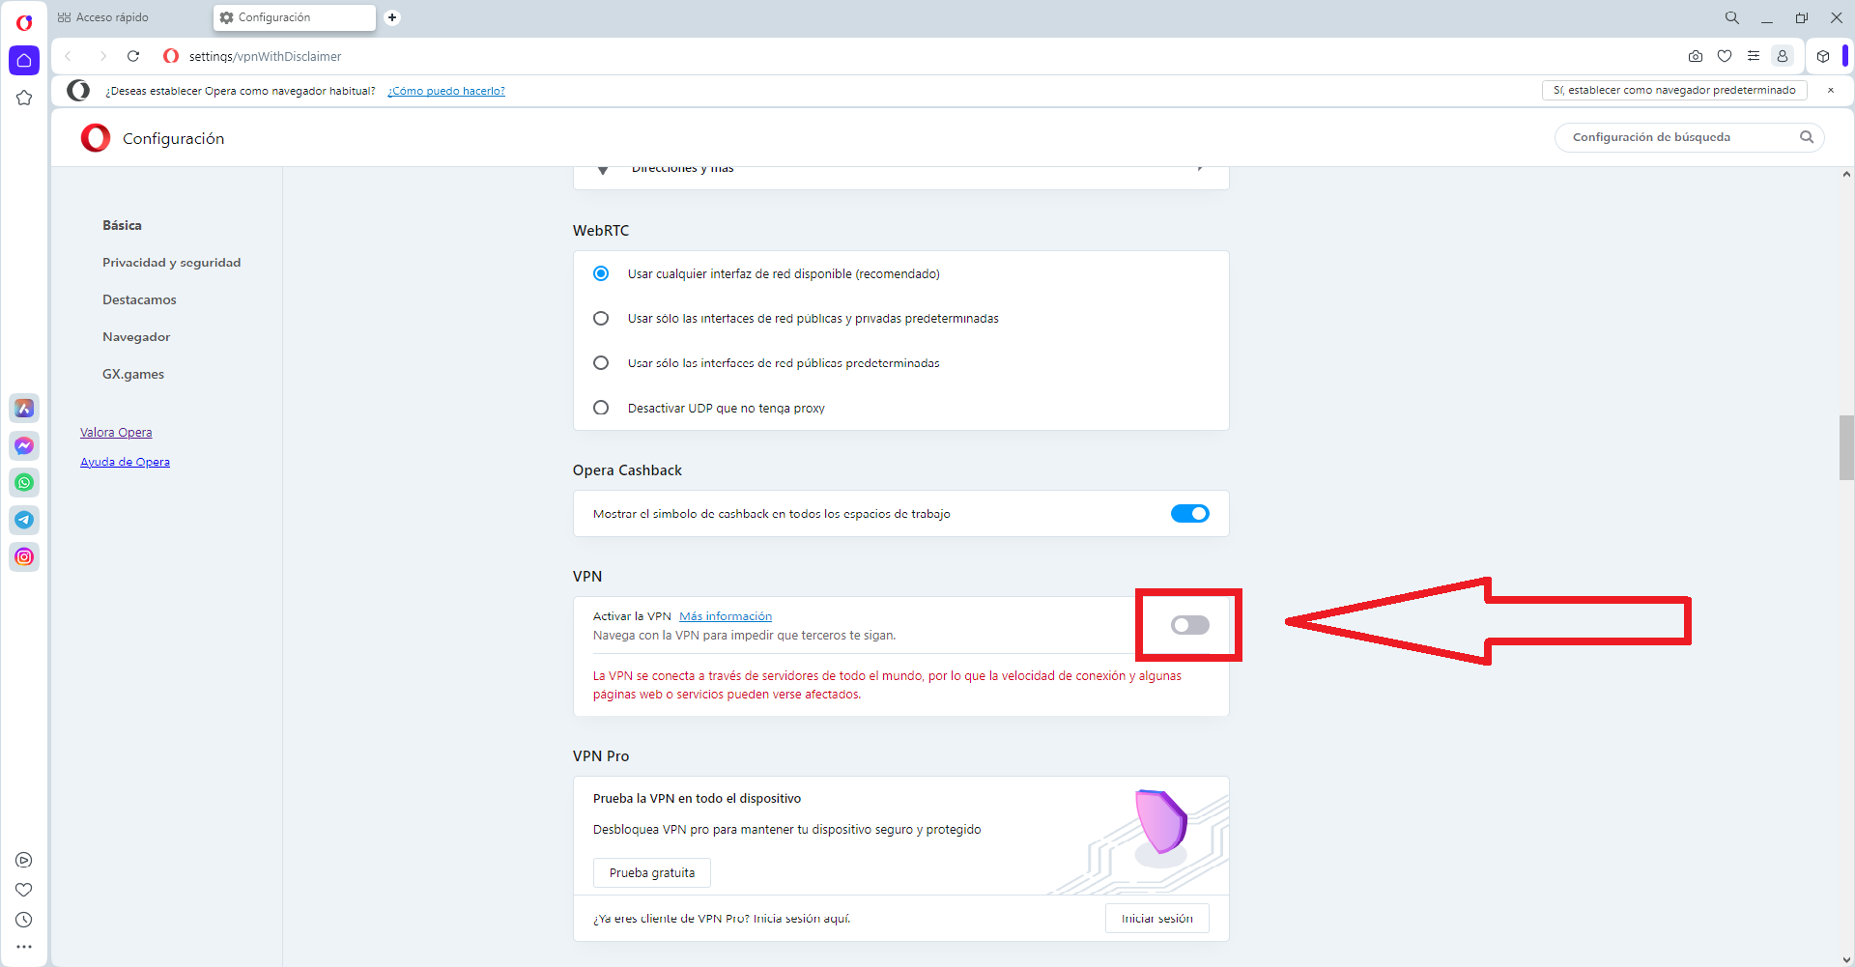
Task: Select 'sólo las interfaces de red públicas predeterminadas'
Action: (601, 363)
